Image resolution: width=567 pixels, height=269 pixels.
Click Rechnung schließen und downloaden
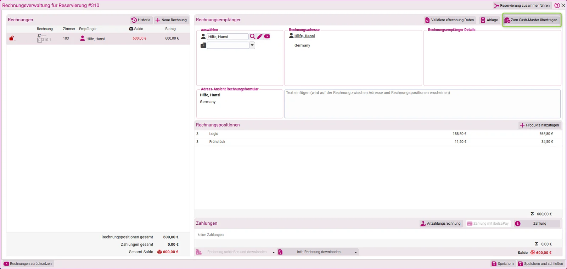233,252
